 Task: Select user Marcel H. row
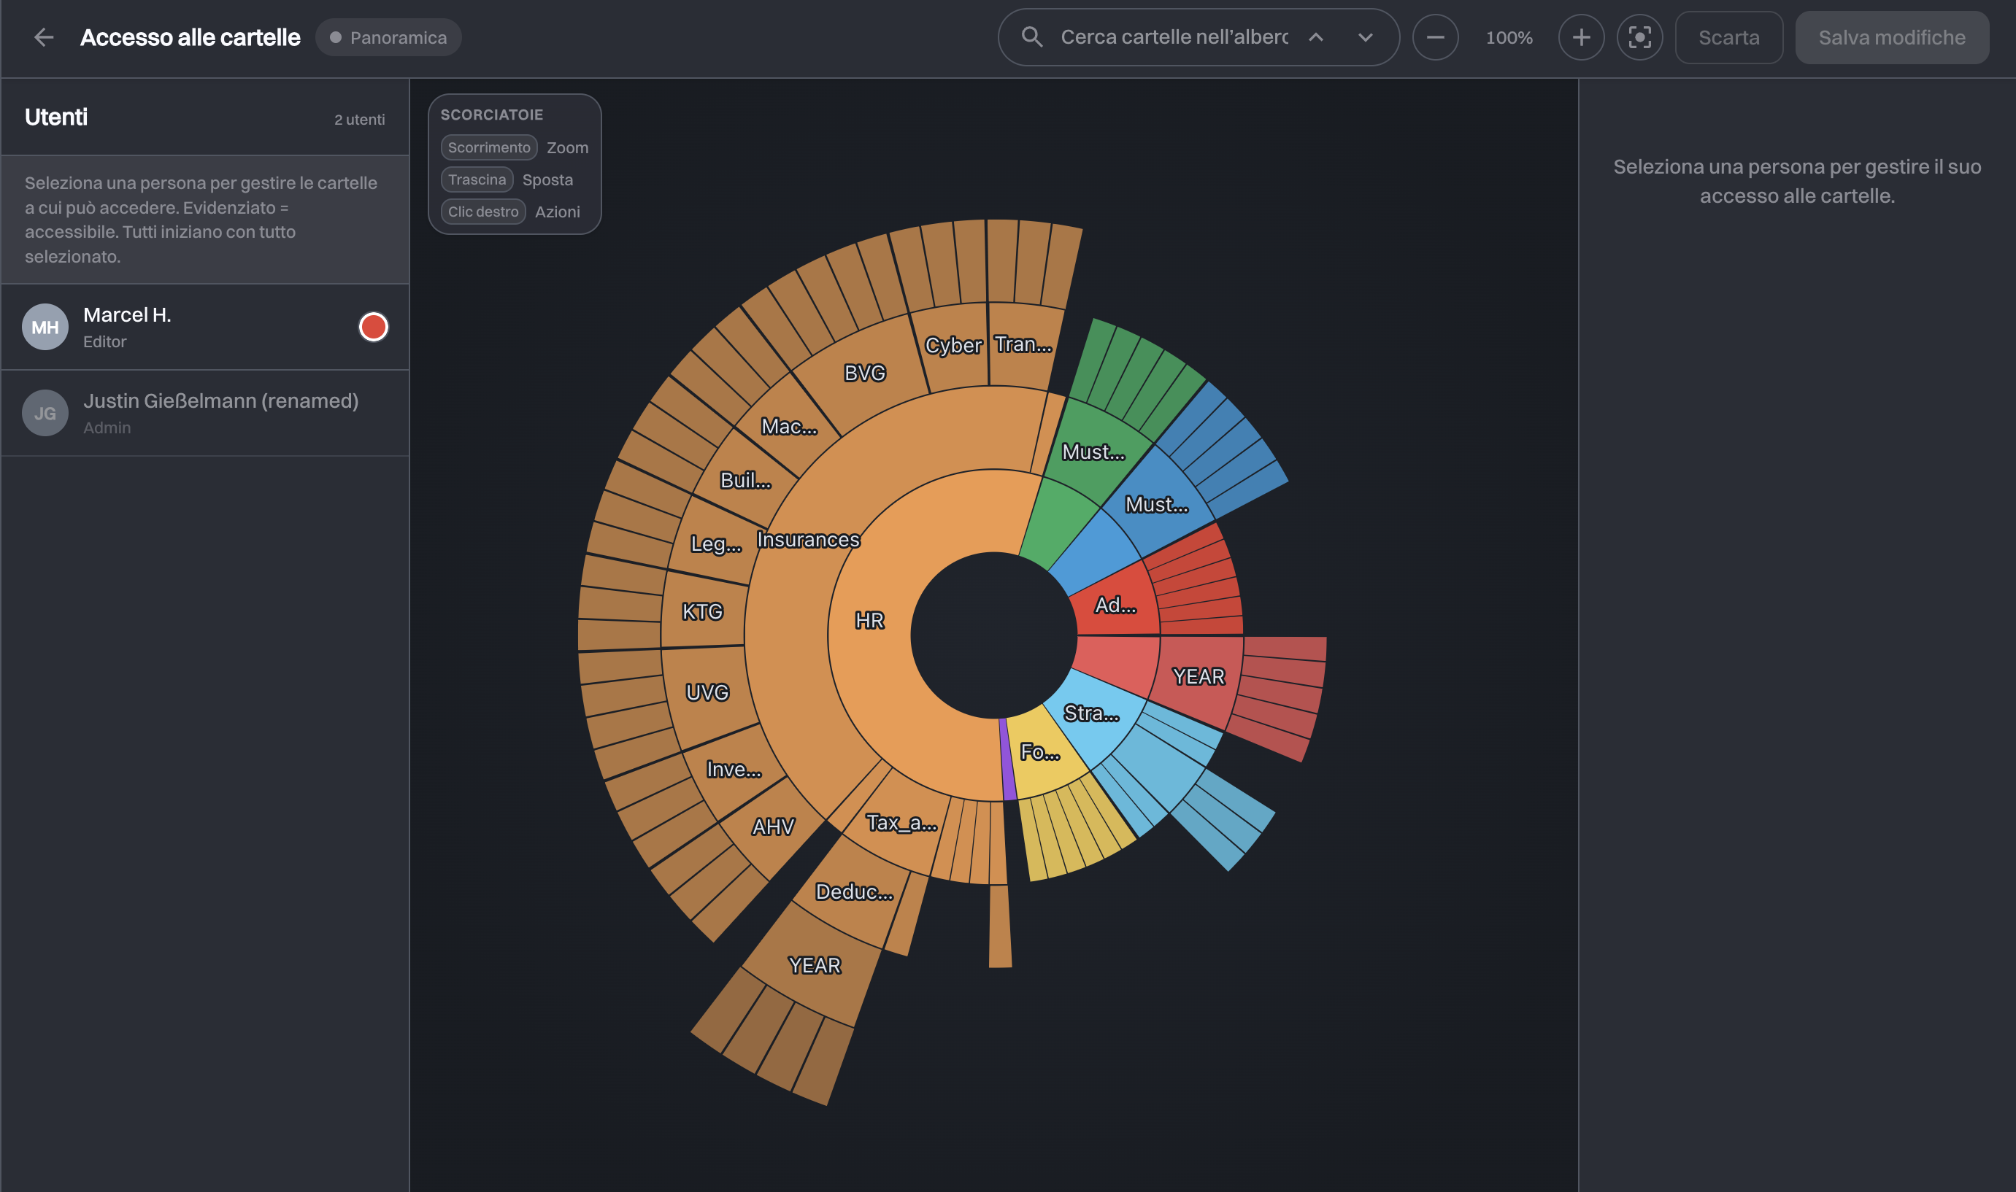205,327
